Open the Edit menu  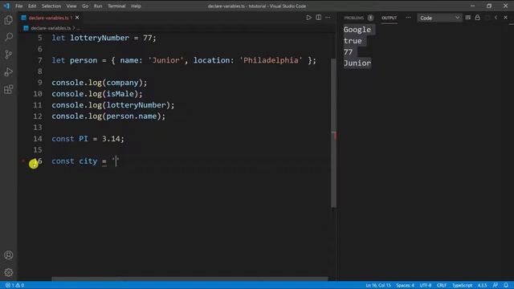coord(32,6)
